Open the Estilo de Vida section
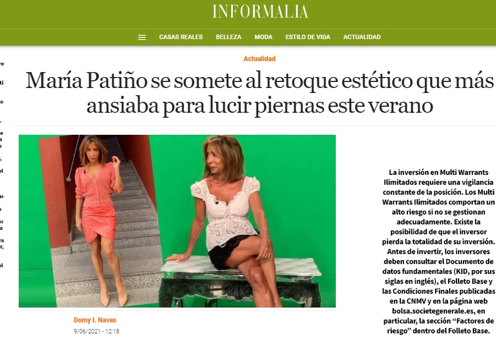Viewport: 496px width, 340px height. click(x=308, y=37)
